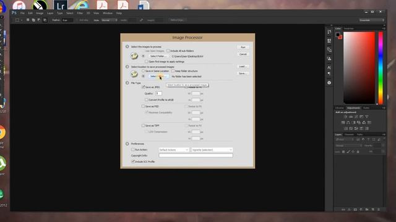Click the Vibrance adjustment icon
The height and width of the screenshot is (222, 396).
(x=367, y=117)
